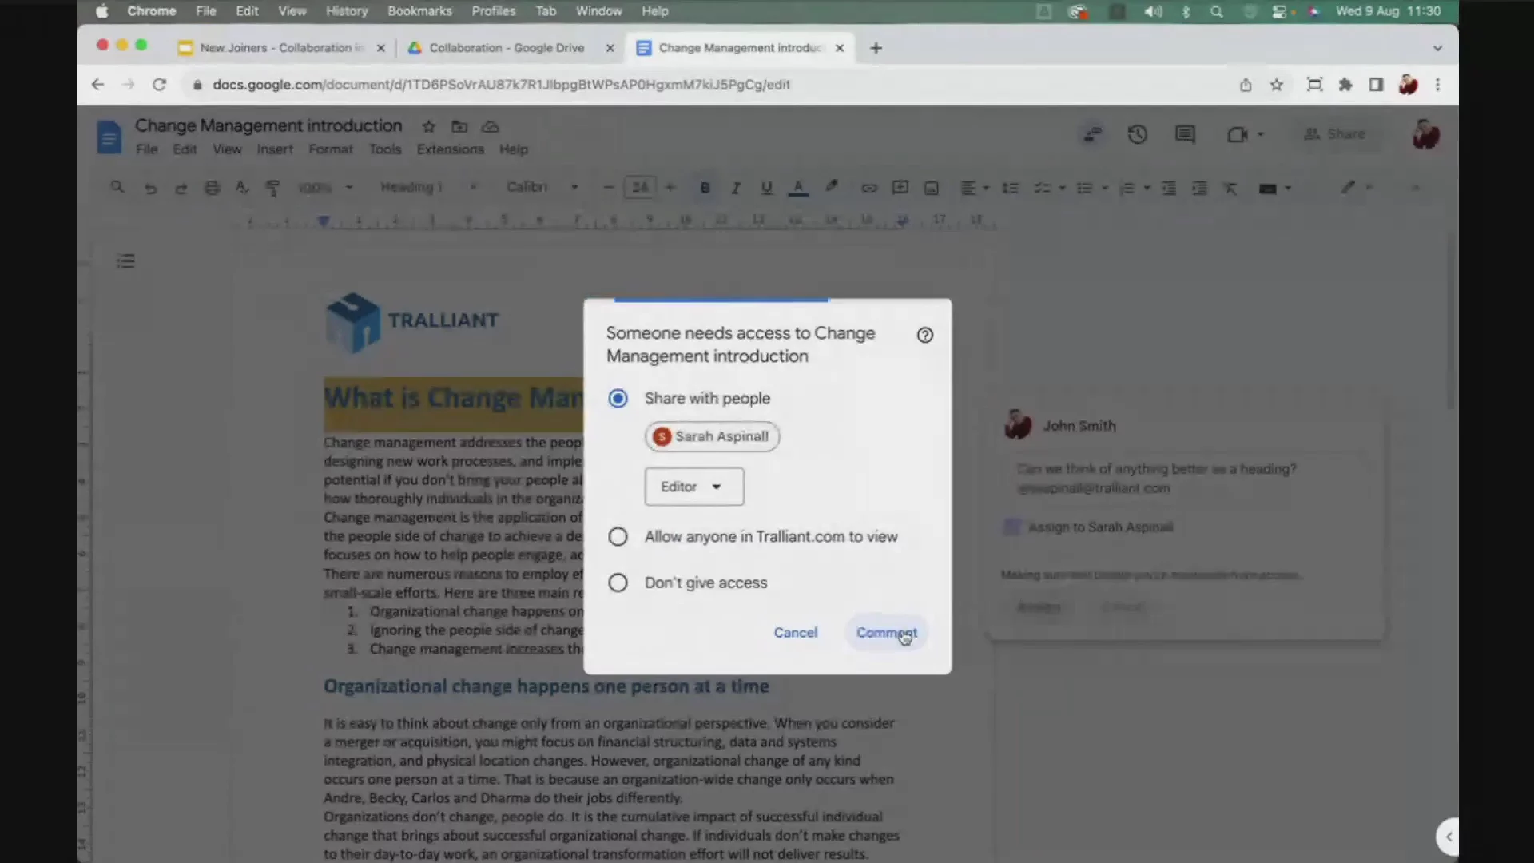Open Spotlight search in menu bar

click(1216, 11)
